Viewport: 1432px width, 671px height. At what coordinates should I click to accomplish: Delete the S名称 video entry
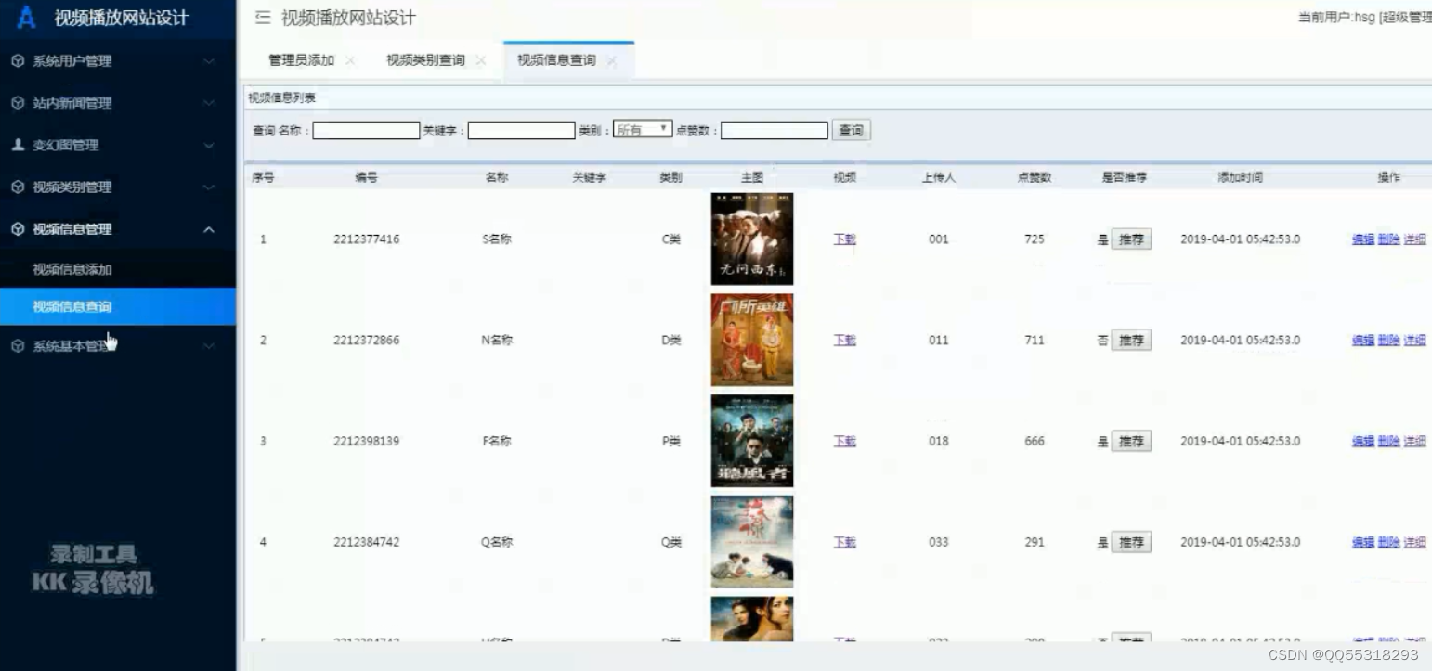coord(1388,239)
